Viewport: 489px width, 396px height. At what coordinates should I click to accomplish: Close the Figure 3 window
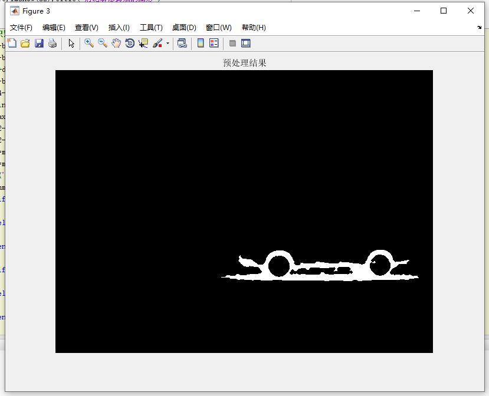pyautogui.click(x=471, y=11)
